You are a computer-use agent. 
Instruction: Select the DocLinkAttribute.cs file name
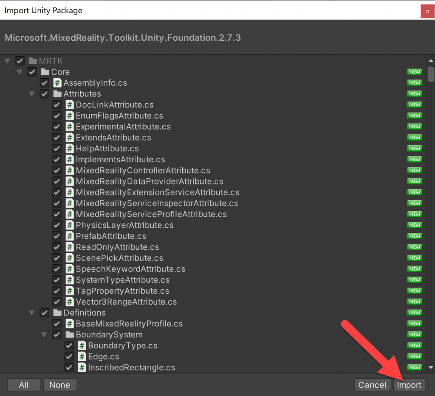pyautogui.click(x=115, y=105)
